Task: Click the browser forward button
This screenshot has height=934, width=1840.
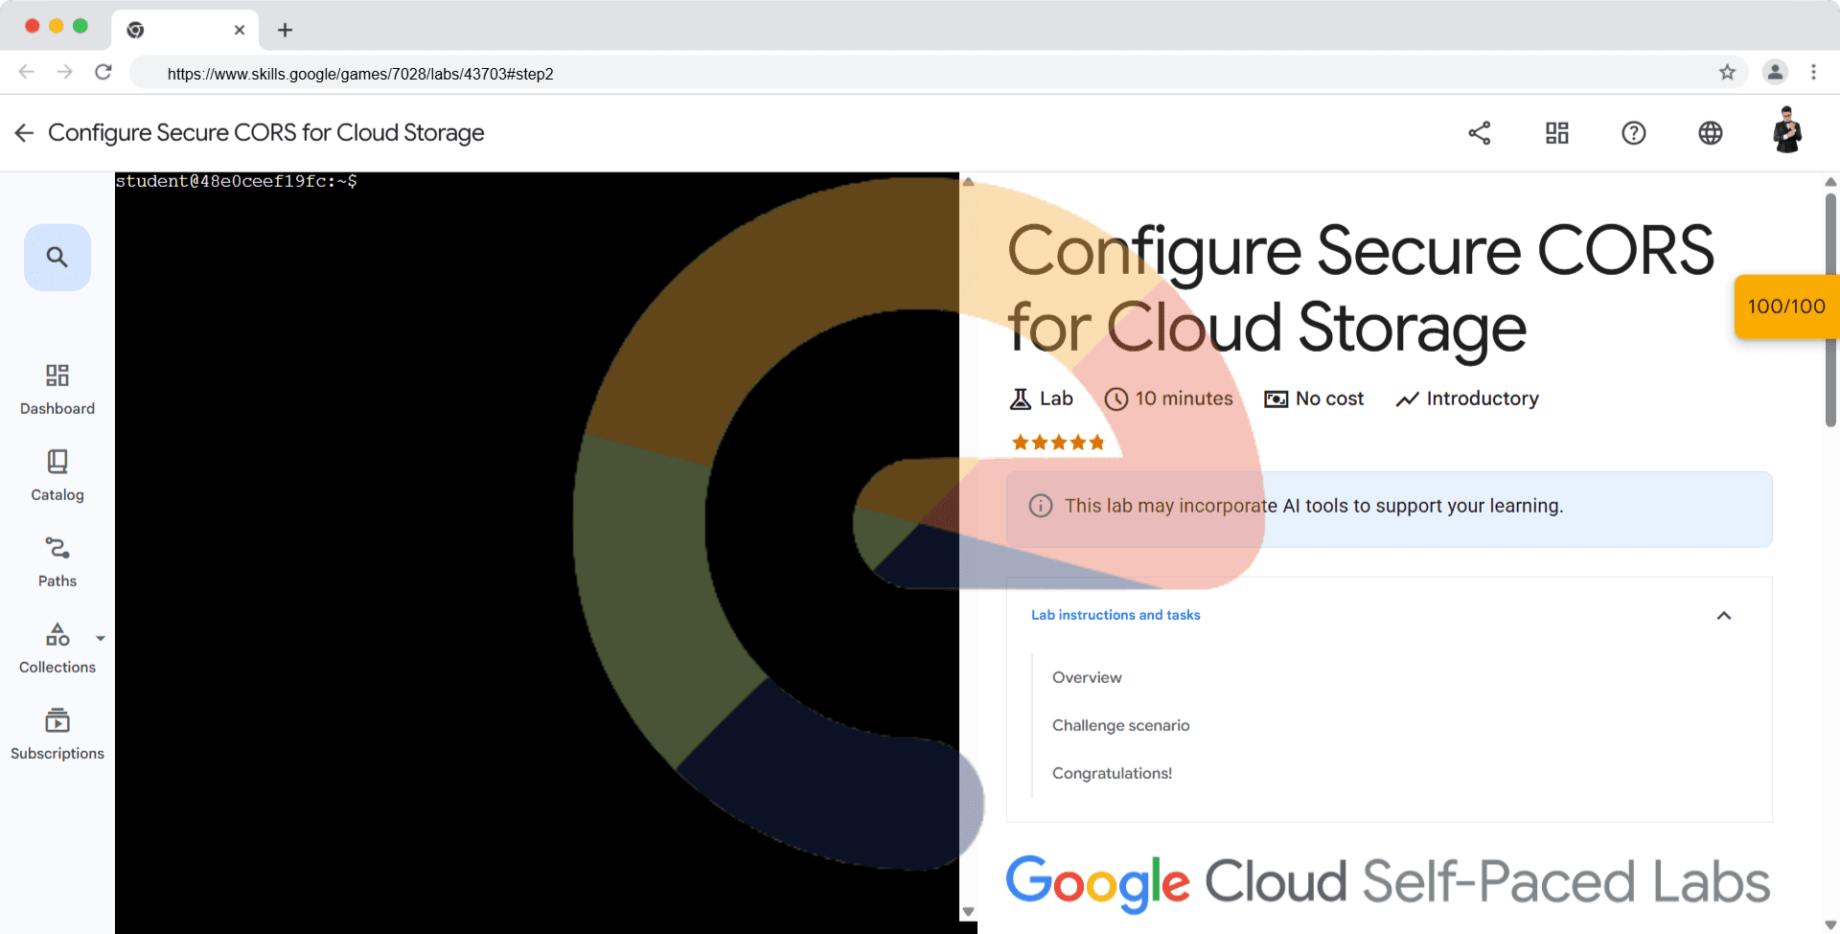Action: click(x=64, y=72)
